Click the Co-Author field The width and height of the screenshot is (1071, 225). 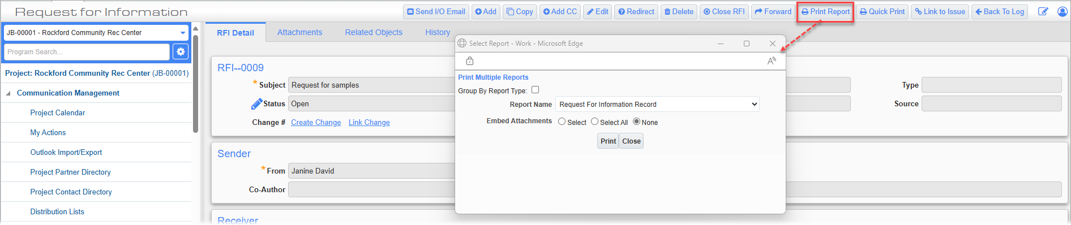(371, 189)
